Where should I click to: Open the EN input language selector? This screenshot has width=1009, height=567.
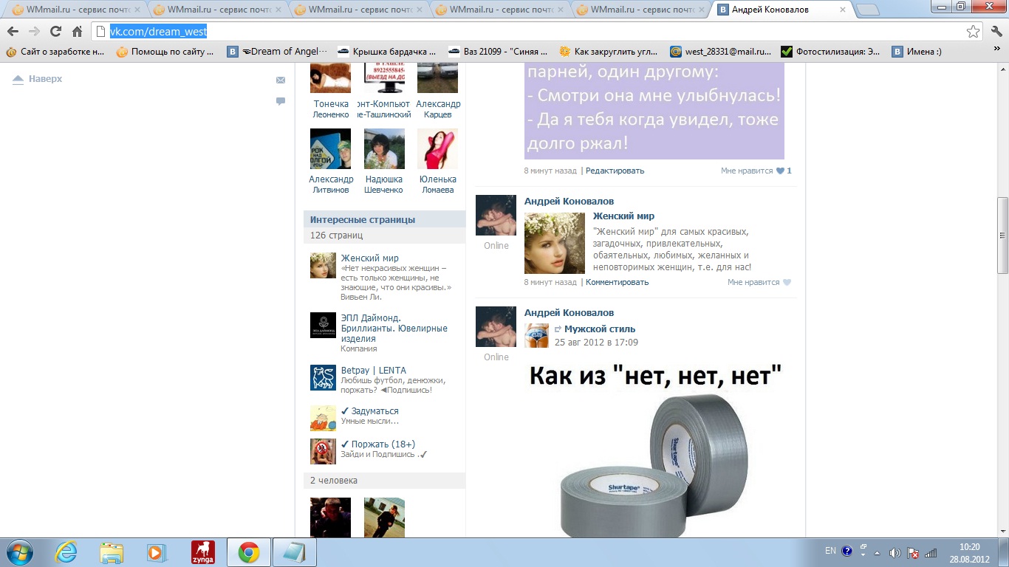click(x=830, y=551)
